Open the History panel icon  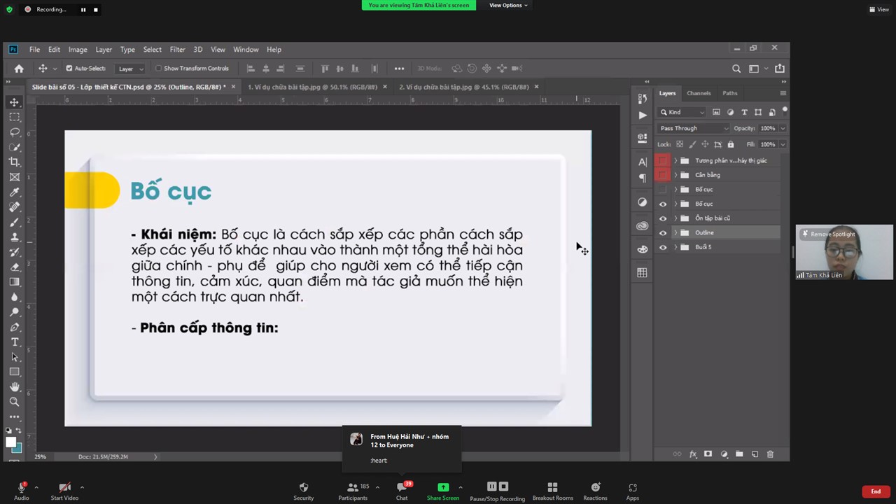point(643,99)
